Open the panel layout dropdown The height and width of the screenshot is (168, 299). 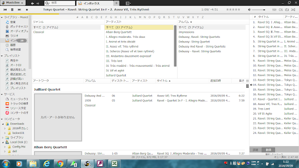[x=128, y=3]
